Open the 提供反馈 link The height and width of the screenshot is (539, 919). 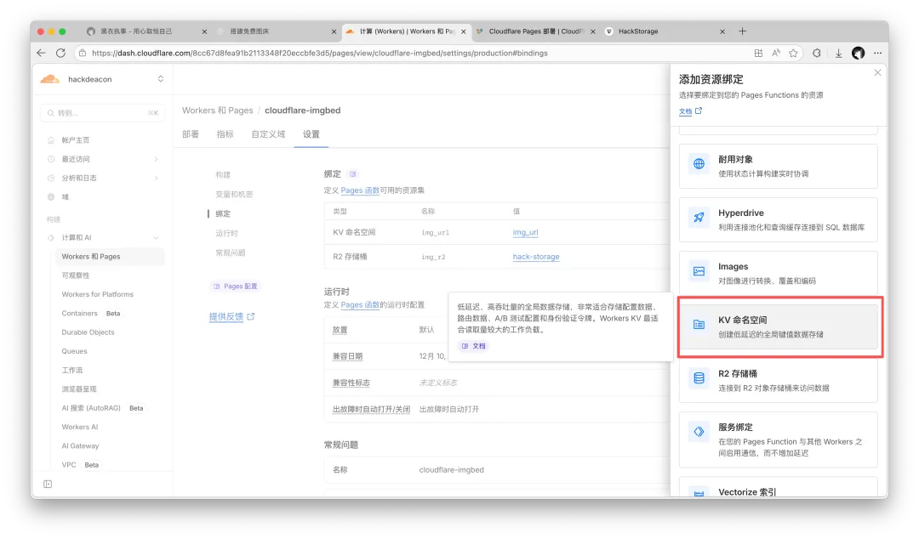point(232,316)
